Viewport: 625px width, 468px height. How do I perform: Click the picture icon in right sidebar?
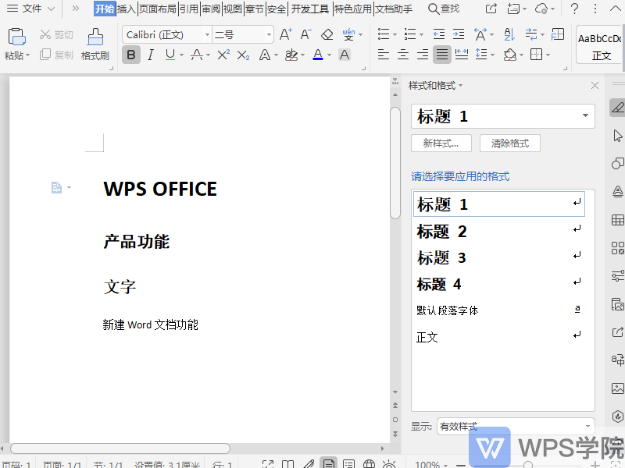coord(617,388)
